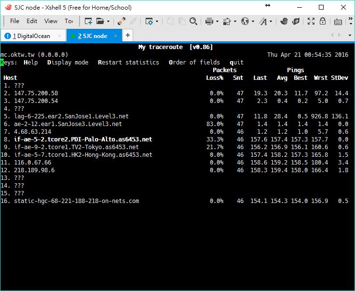The width and height of the screenshot is (355, 291).
Task: Click host static-hgc-68-221-188-218-on-nets.com
Action: pyautogui.click(x=77, y=201)
